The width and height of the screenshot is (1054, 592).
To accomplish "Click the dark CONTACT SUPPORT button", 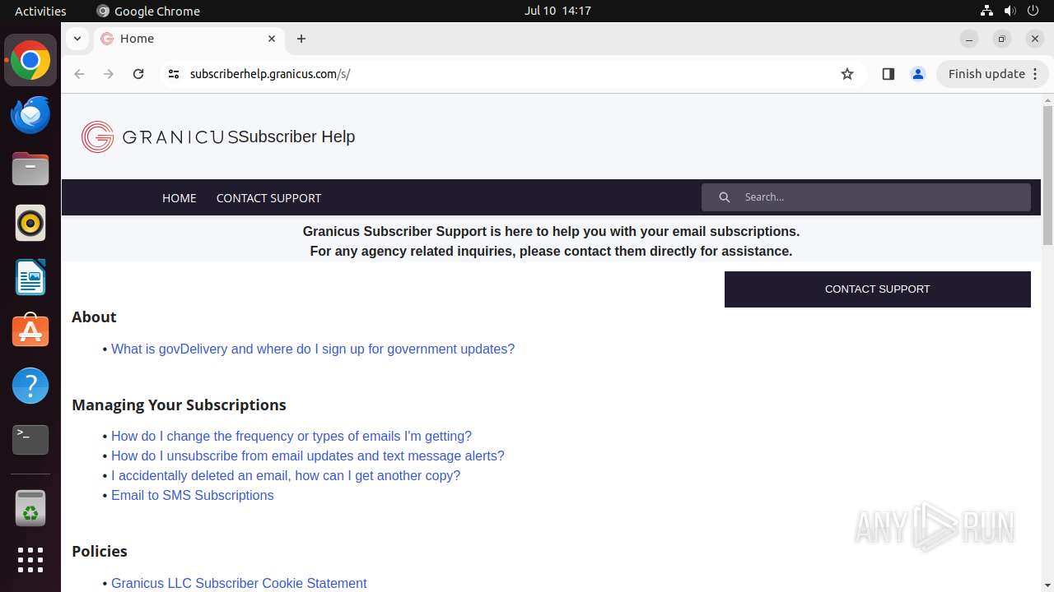I will point(878,289).
